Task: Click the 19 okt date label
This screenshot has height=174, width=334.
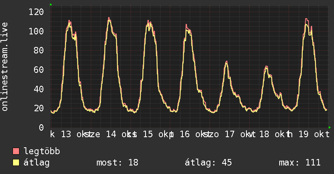Action: (x=314, y=134)
